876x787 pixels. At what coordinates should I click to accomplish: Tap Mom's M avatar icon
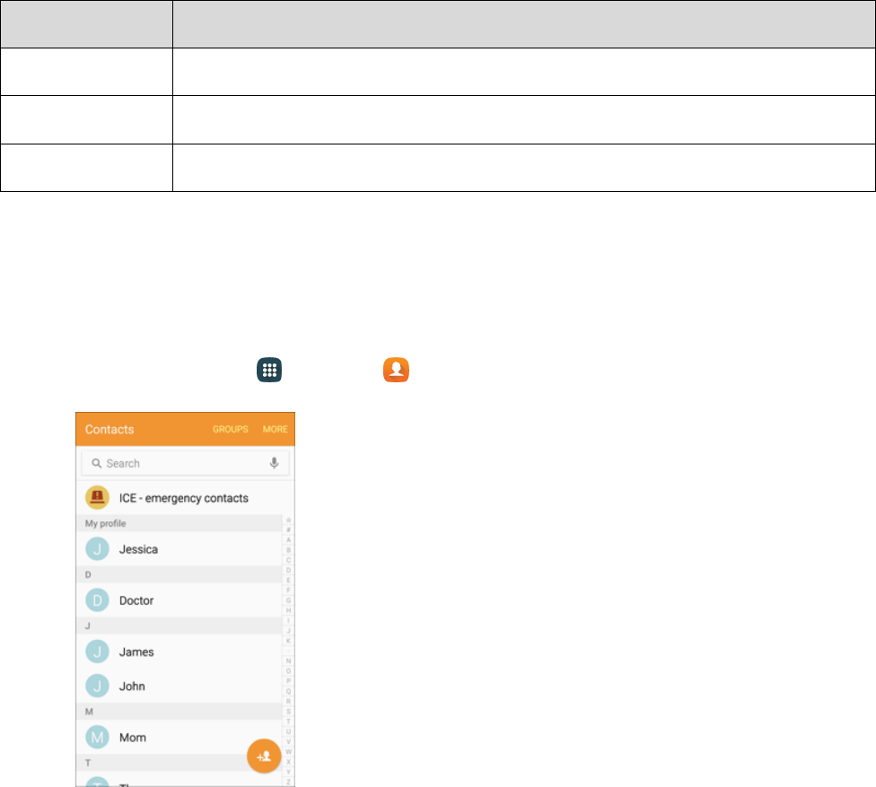click(97, 738)
